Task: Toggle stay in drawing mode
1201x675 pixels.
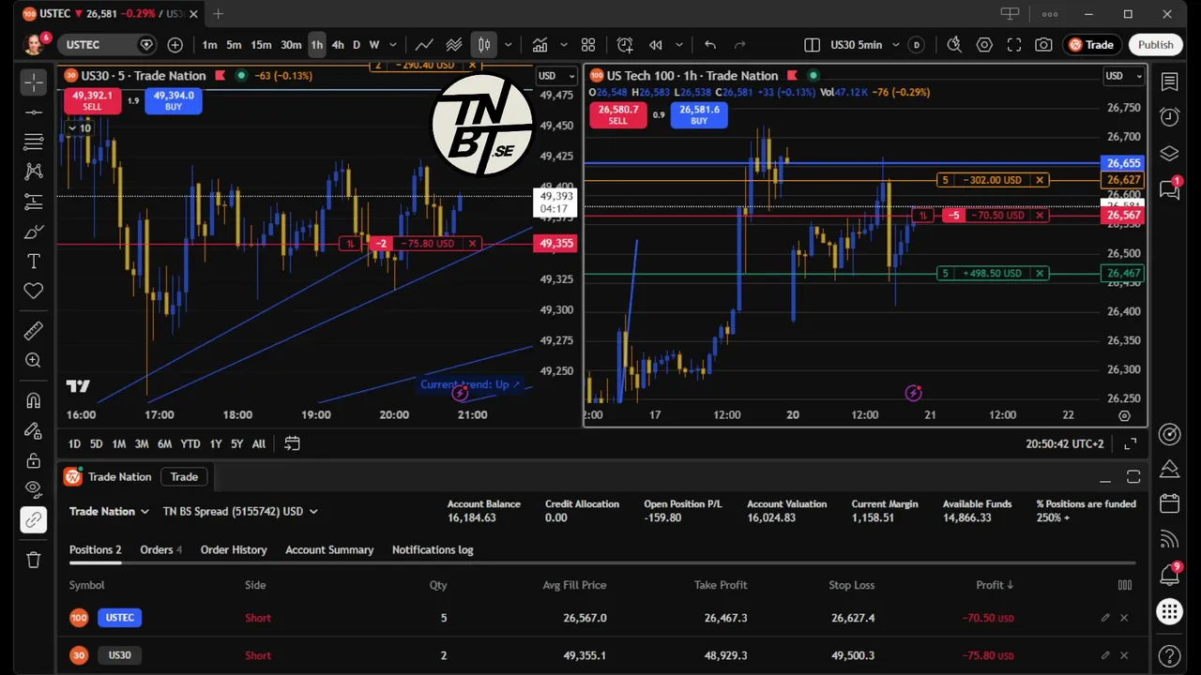Action: (x=34, y=430)
